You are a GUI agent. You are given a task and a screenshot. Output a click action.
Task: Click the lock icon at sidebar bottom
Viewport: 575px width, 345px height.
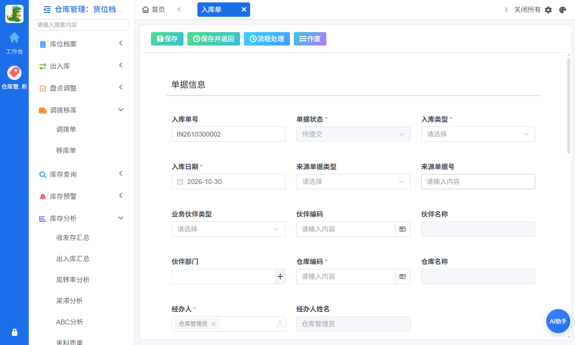point(14,332)
